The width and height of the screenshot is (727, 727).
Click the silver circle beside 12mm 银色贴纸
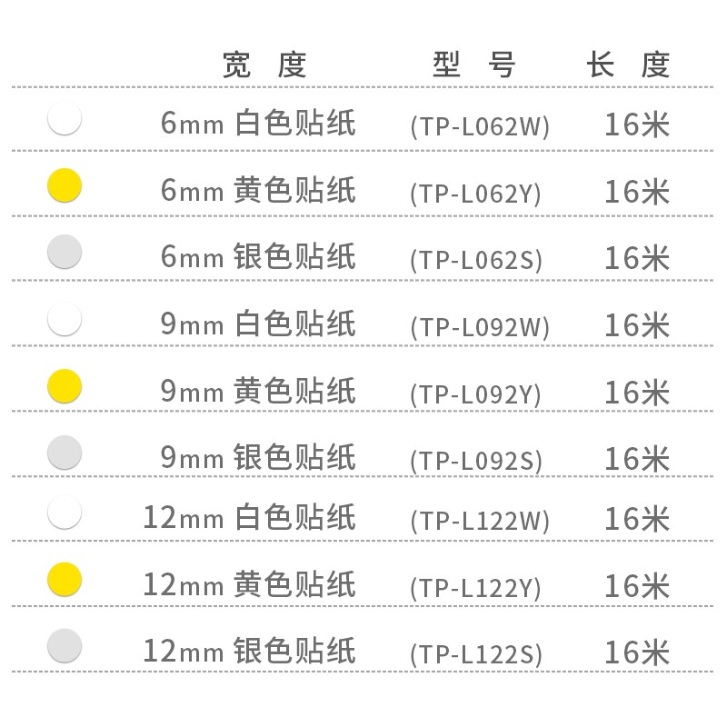click(65, 646)
